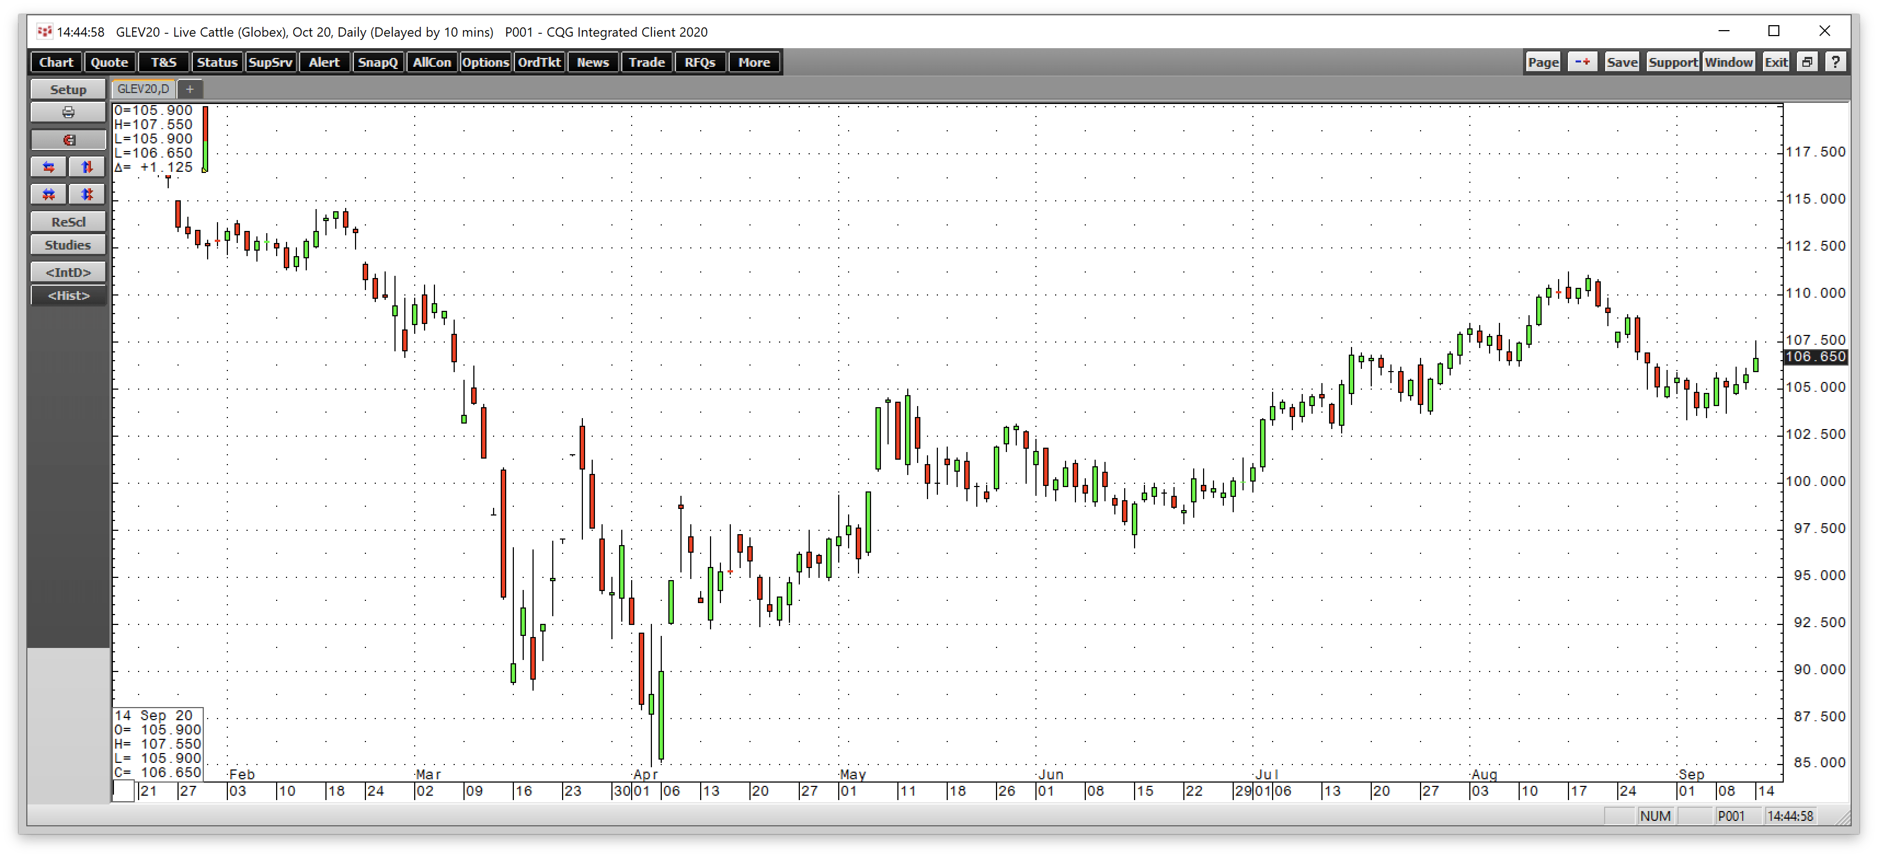
Task: Open the More menu in toolbar
Action: (753, 62)
